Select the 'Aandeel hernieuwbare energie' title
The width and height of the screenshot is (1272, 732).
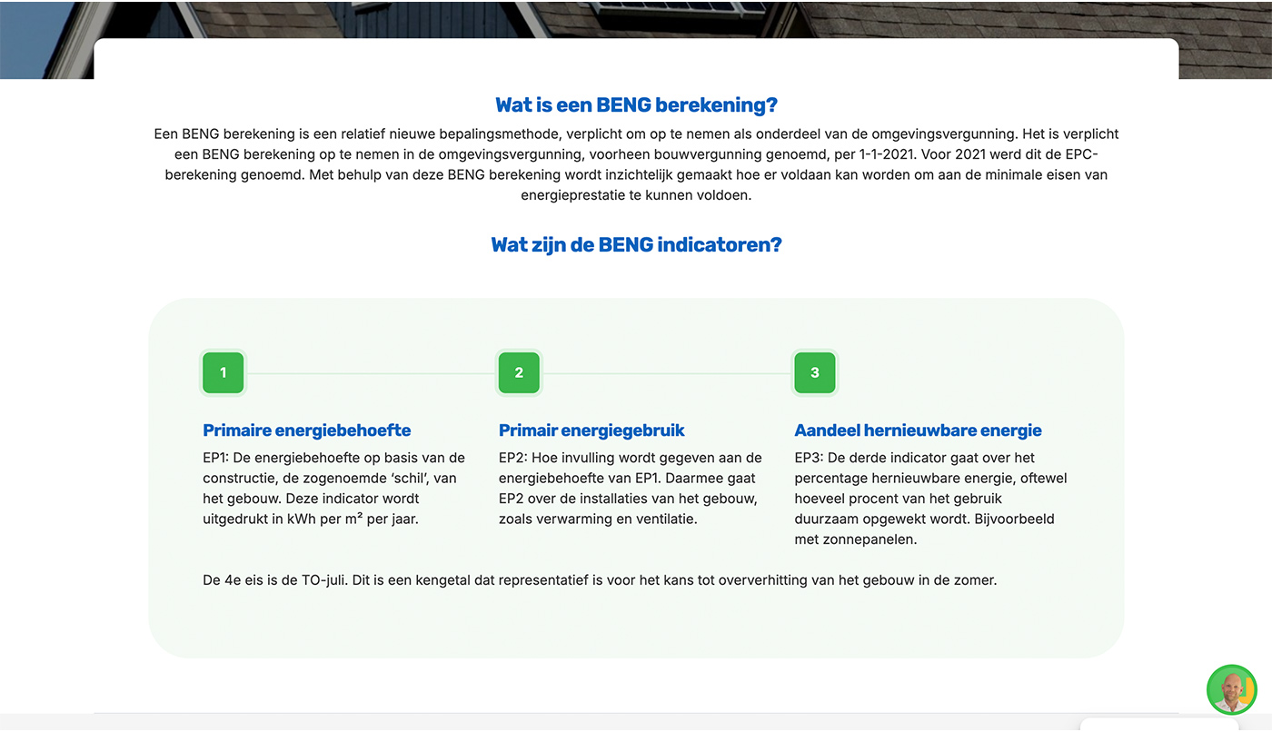point(918,430)
